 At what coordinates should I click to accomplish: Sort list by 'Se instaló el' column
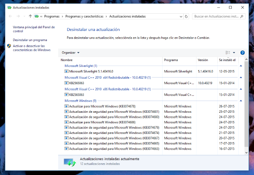[x=227, y=60]
